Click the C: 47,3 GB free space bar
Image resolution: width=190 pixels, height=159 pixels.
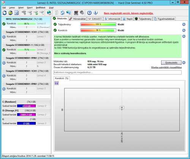click(26, 106)
